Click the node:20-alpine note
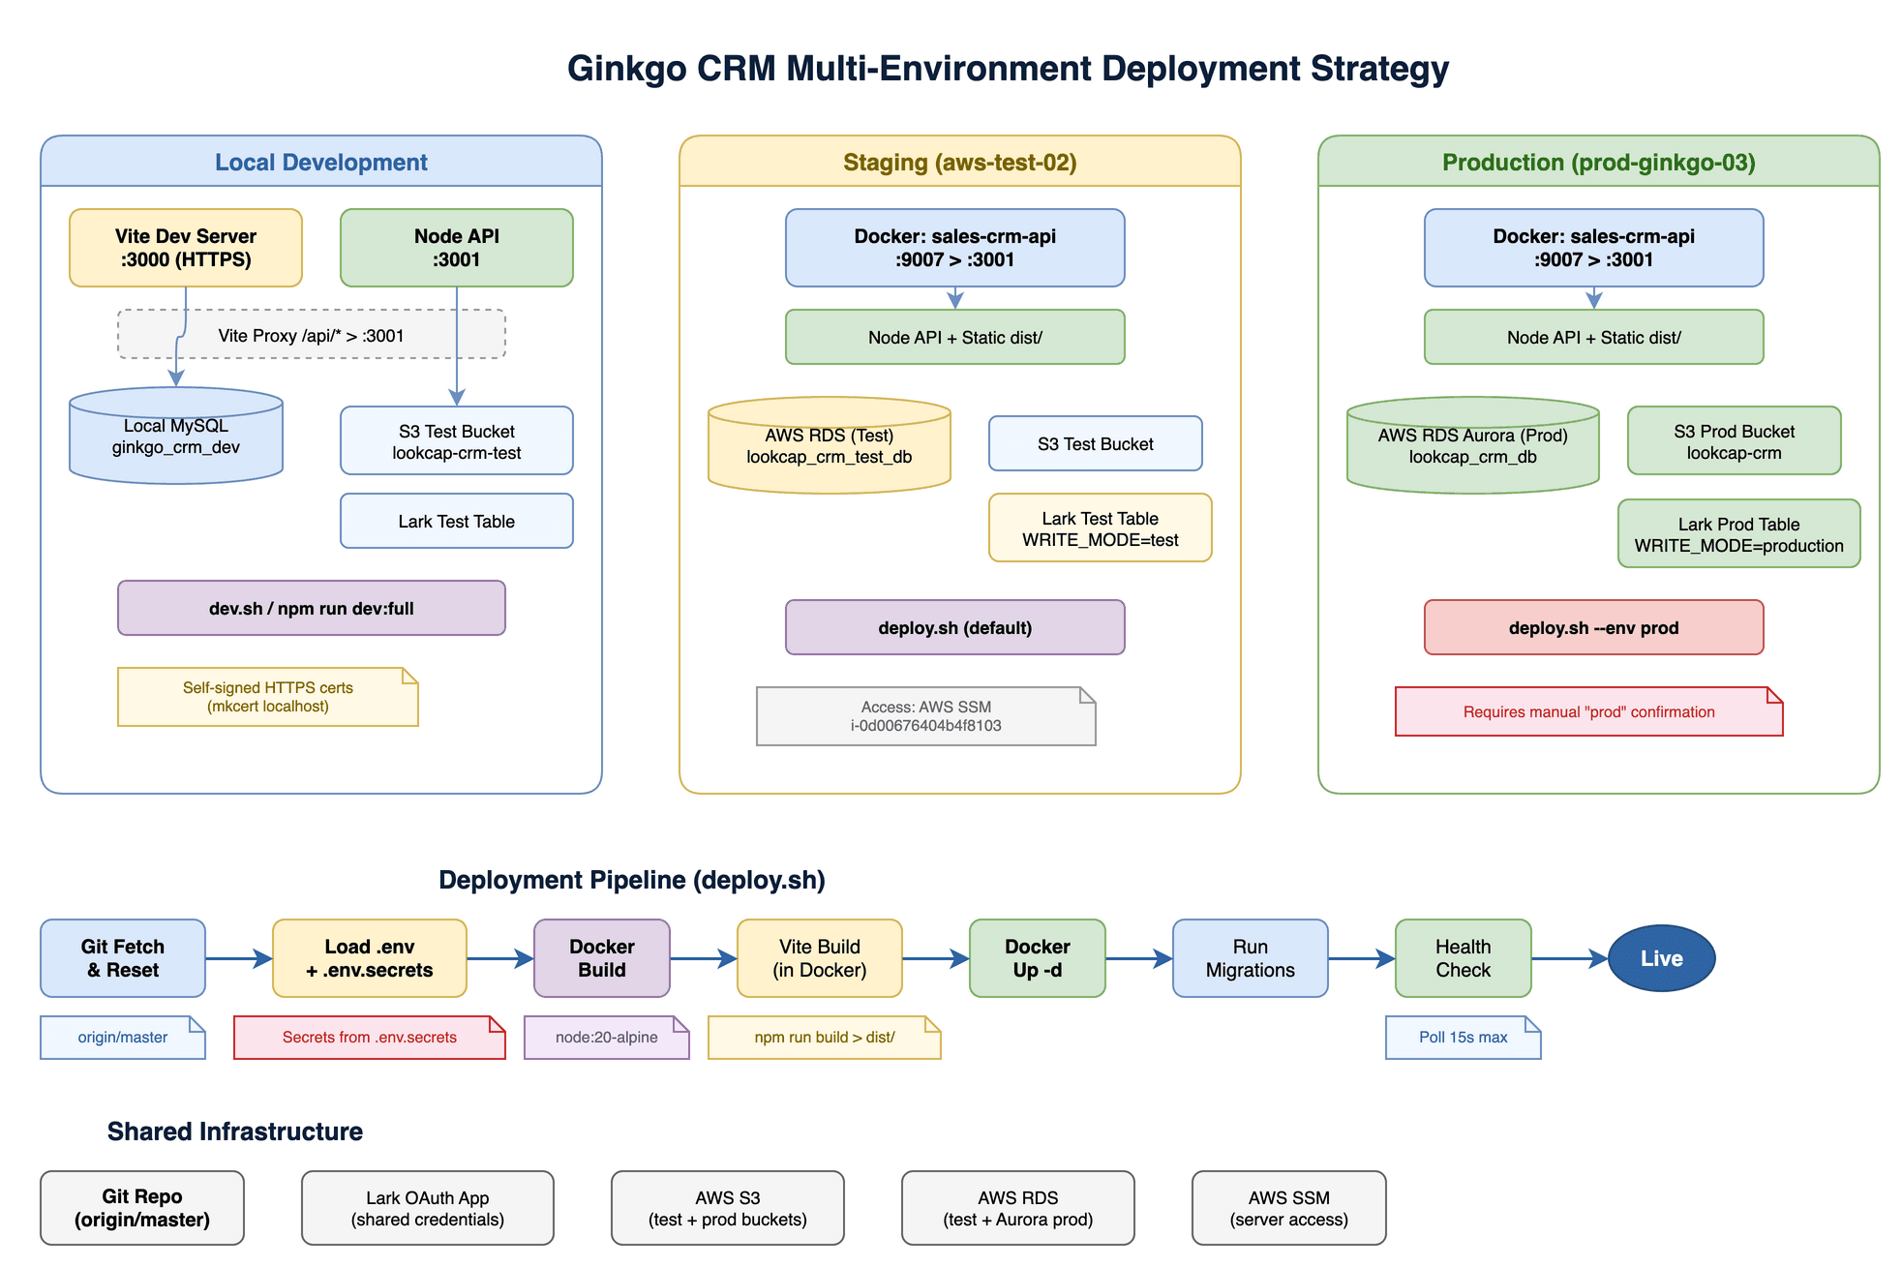1902x1267 pixels. coord(607,1038)
